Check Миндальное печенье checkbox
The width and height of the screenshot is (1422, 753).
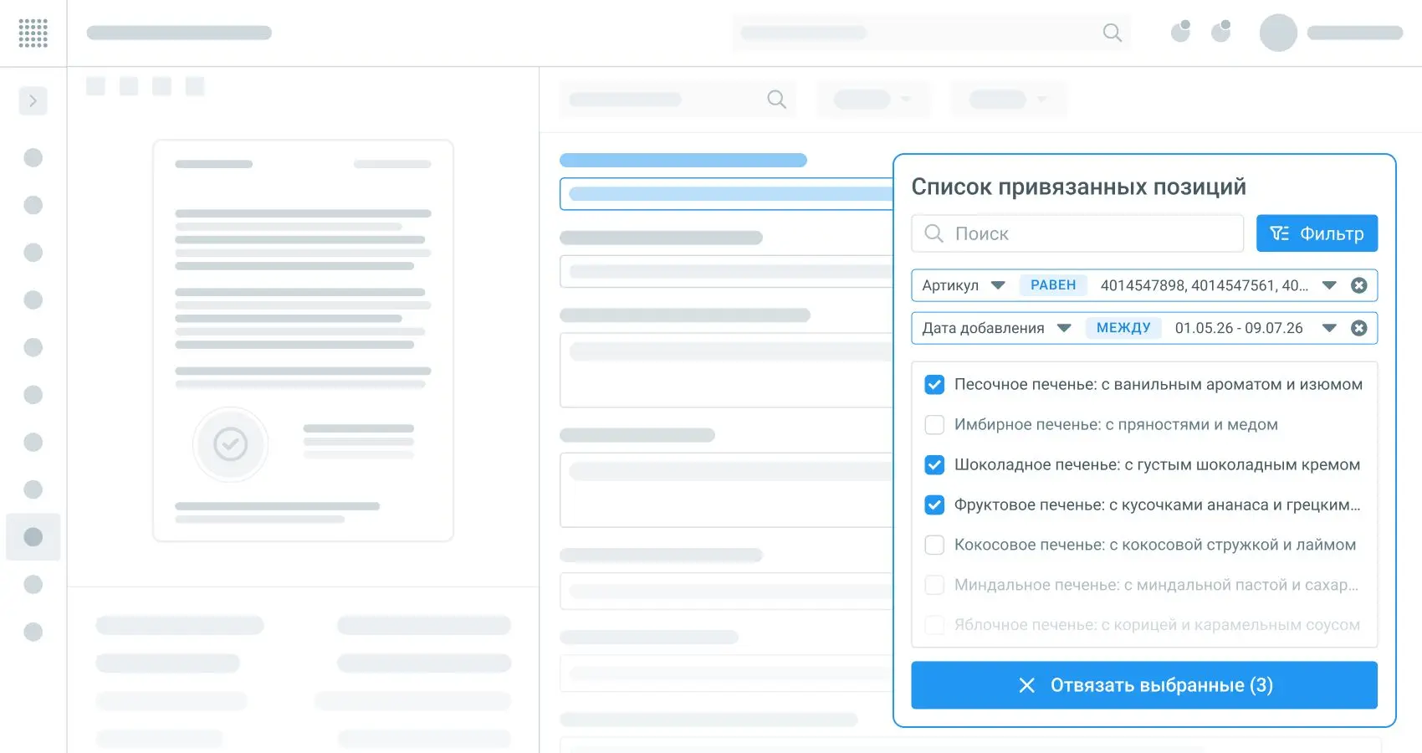(934, 585)
